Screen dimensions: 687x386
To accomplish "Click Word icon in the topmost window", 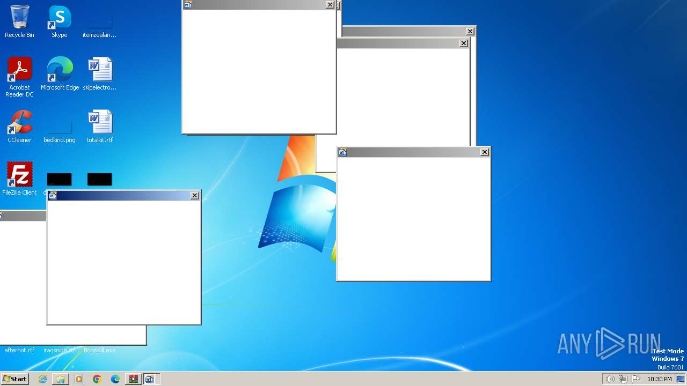I will [x=188, y=5].
